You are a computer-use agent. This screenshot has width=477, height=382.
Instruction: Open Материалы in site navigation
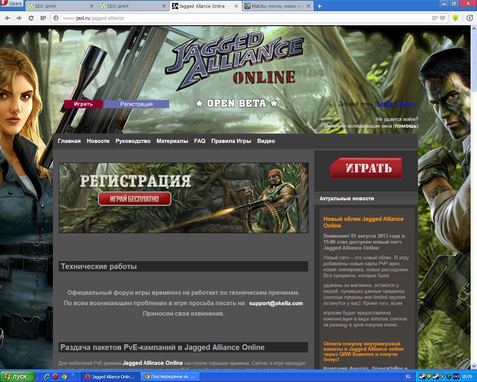[172, 141]
